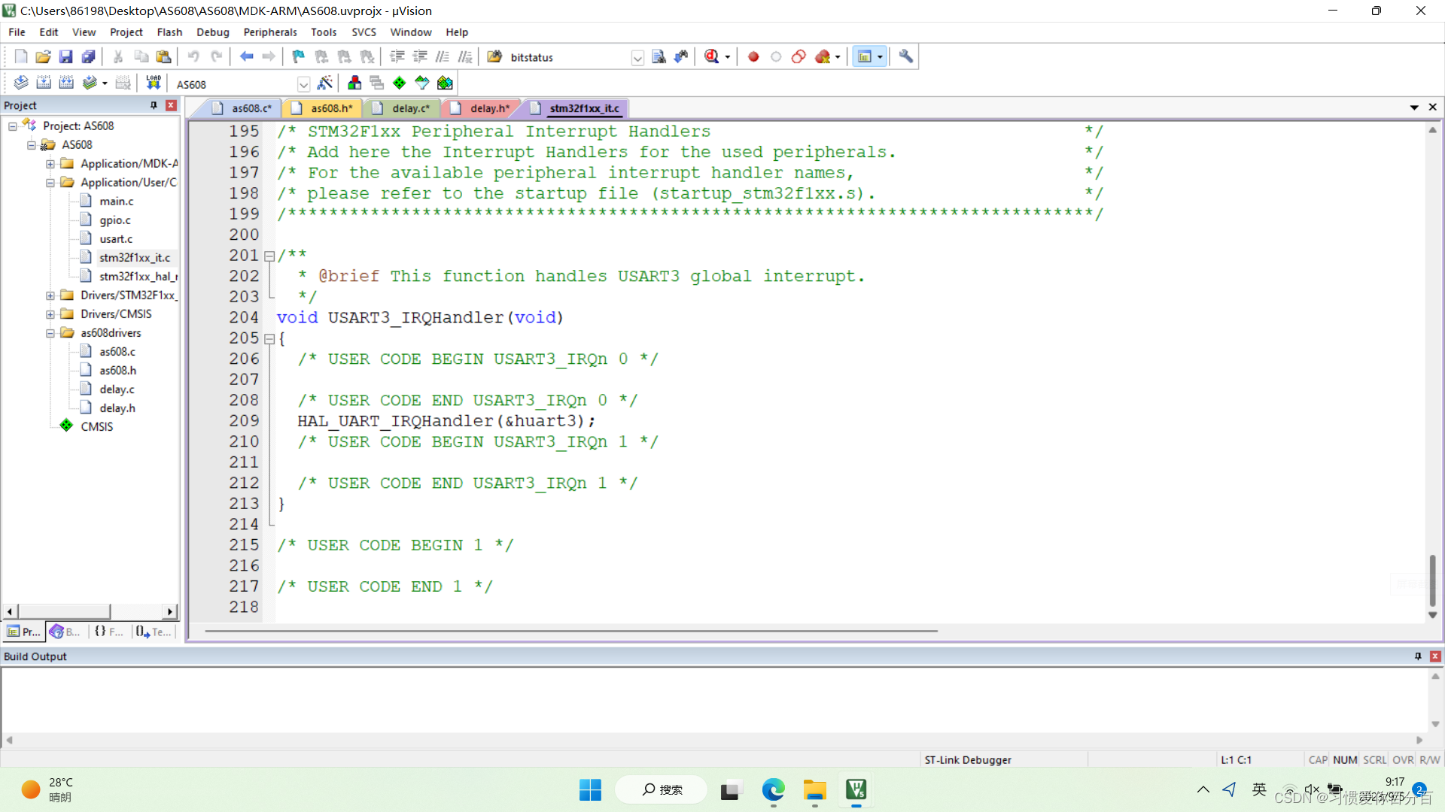This screenshot has width=1445, height=812.
Task: Collapse the as608drivers folder
Action: [x=50, y=333]
